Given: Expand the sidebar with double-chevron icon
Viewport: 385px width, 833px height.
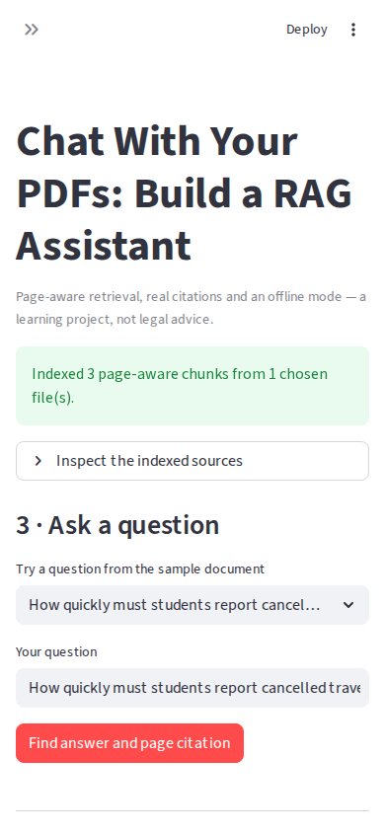Looking at the screenshot, I should pos(32,30).
